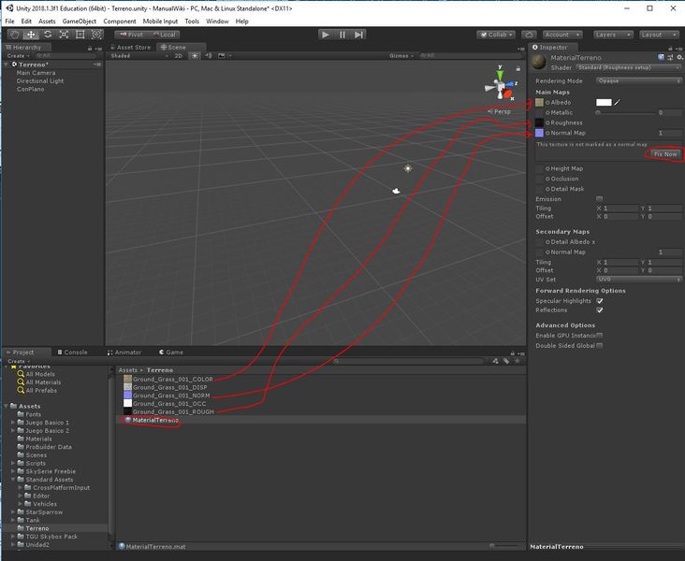The image size is (685, 561).
Task: Click Albedo texture thumbnail slot
Action: [x=540, y=102]
